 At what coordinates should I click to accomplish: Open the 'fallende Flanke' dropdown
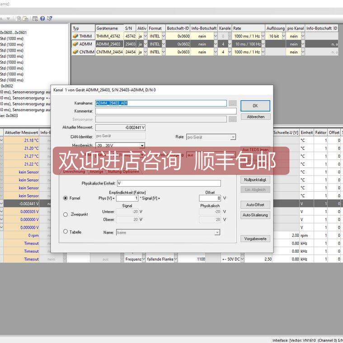pyautogui.click(x=176, y=259)
